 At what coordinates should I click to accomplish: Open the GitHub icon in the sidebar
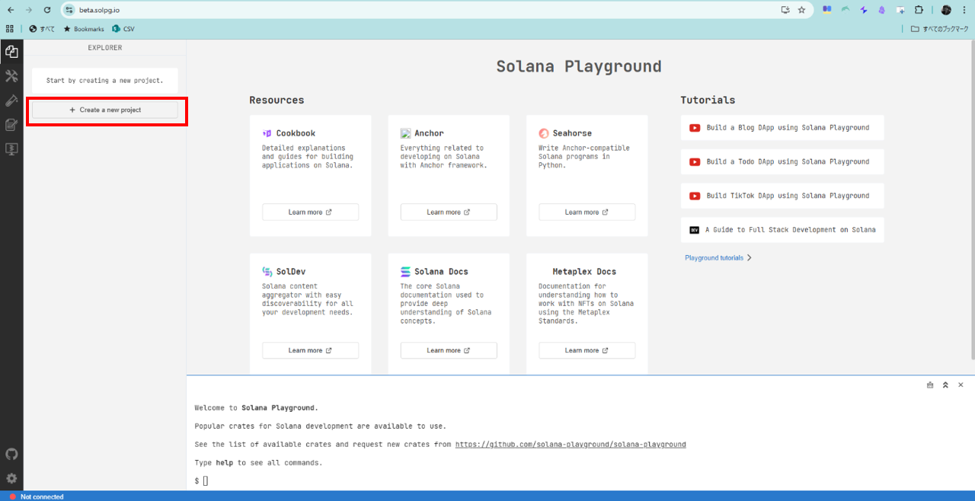11,454
